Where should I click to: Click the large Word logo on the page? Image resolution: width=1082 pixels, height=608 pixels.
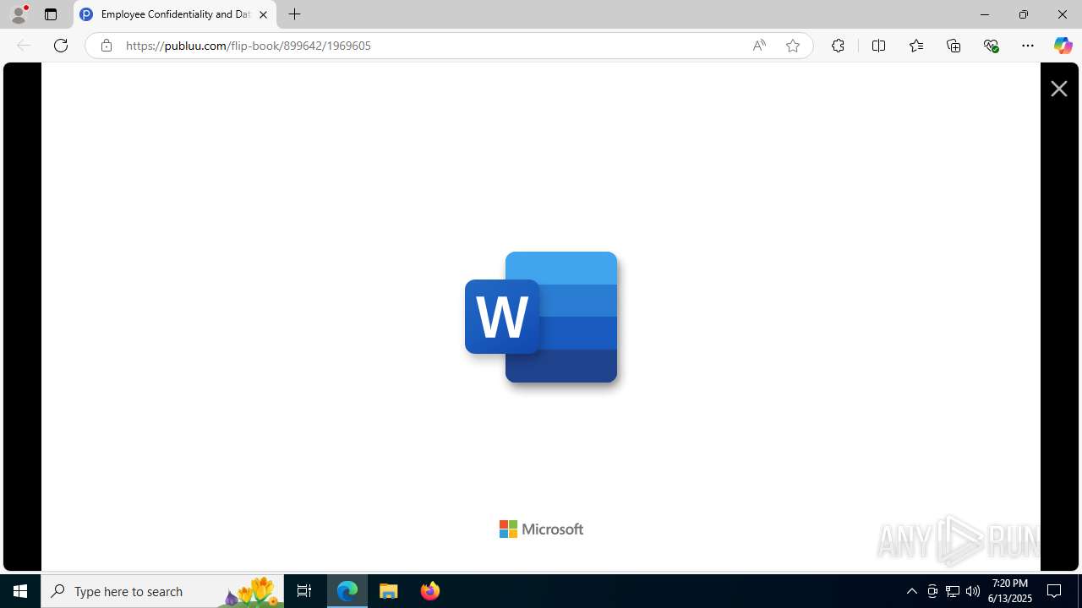(x=541, y=318)
